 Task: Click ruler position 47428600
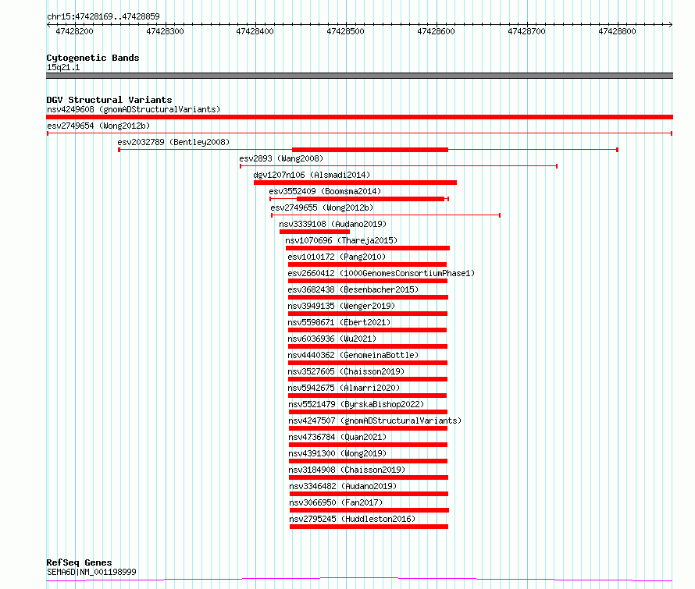[437, 31]
